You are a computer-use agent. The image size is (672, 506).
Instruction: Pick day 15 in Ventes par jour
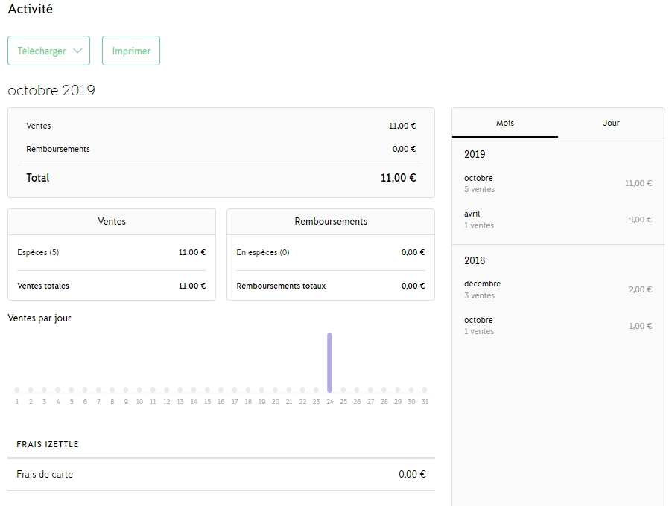[x=207, y=390]
